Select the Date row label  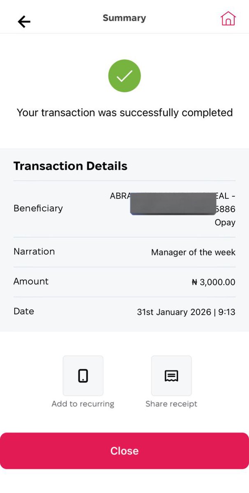click(24, 311)
